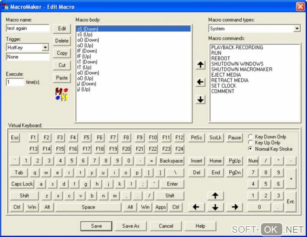Open Help for macro editor
307x237 pixels.
pos(200,226)
